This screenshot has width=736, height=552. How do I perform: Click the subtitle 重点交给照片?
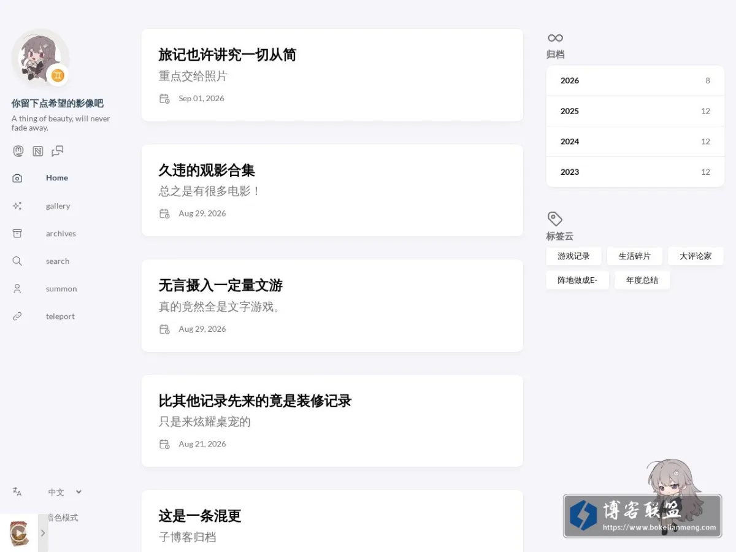[x=193, y=76]
